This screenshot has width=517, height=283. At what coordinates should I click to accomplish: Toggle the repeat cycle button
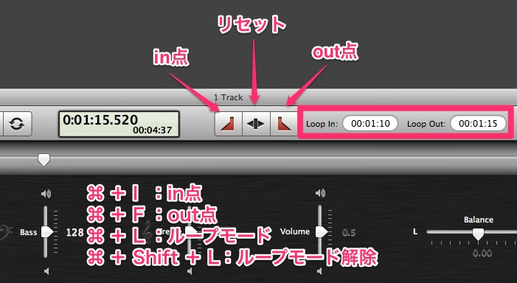(x=17, y=124)
